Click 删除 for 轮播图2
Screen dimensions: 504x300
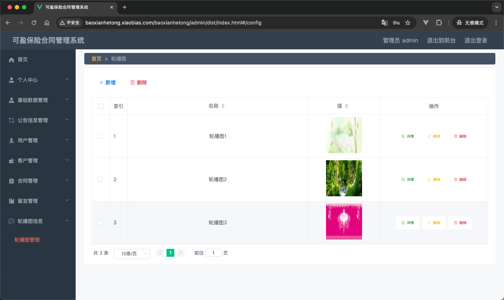coord(460,179)
